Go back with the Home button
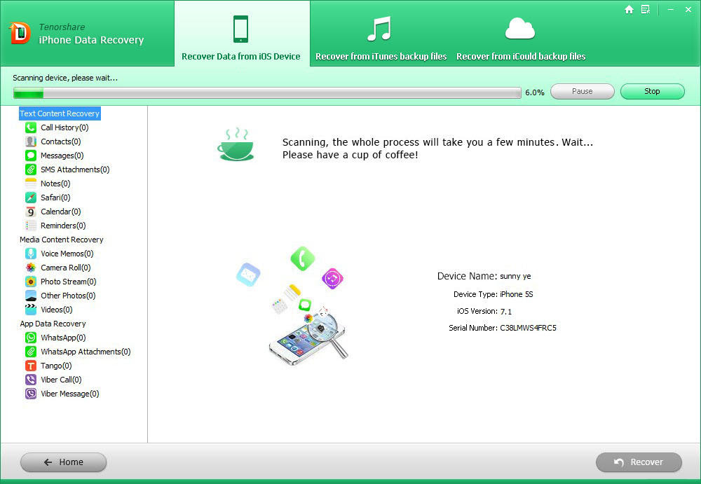The width and height of the screenshot is (701, 484). 64,462
